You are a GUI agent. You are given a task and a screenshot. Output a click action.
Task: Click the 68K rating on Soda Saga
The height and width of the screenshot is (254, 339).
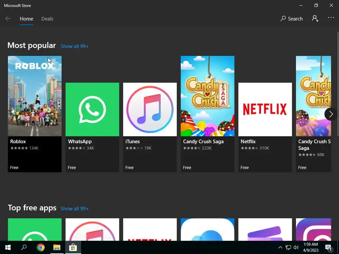click(312, 155)
